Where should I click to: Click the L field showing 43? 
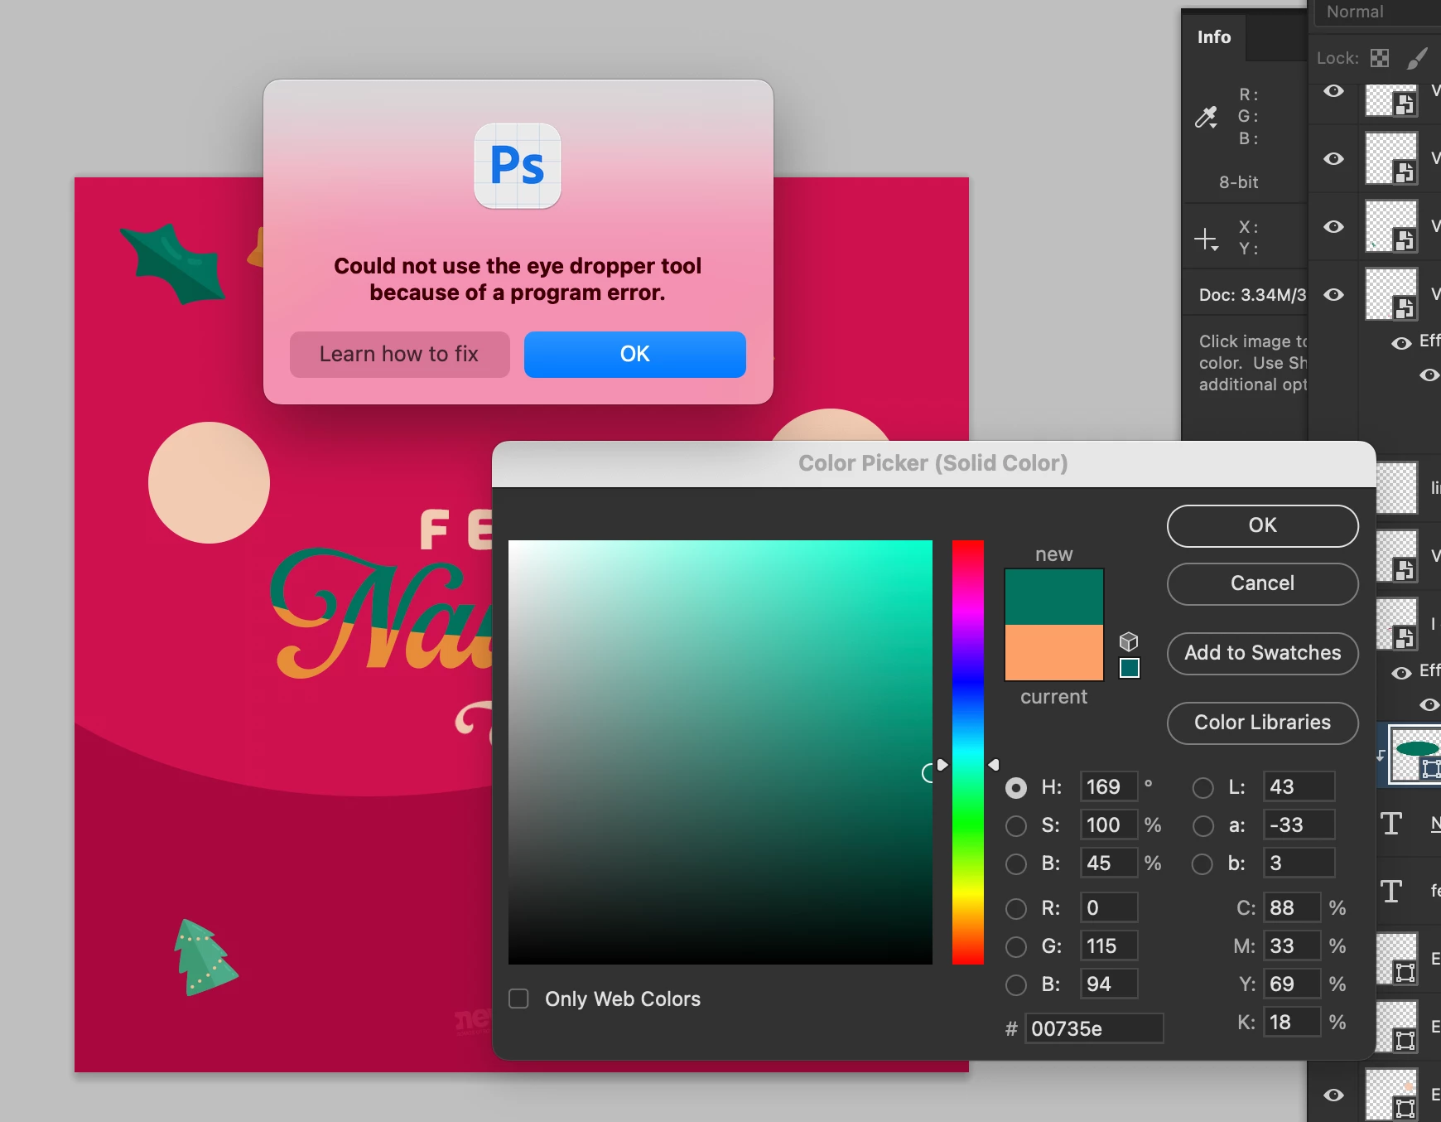(1299, 787)
